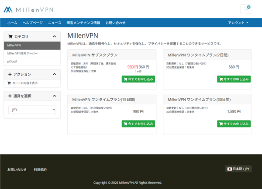Select pCloud category in sidebar
Viewport: 262px width, 189px height.
32,62
